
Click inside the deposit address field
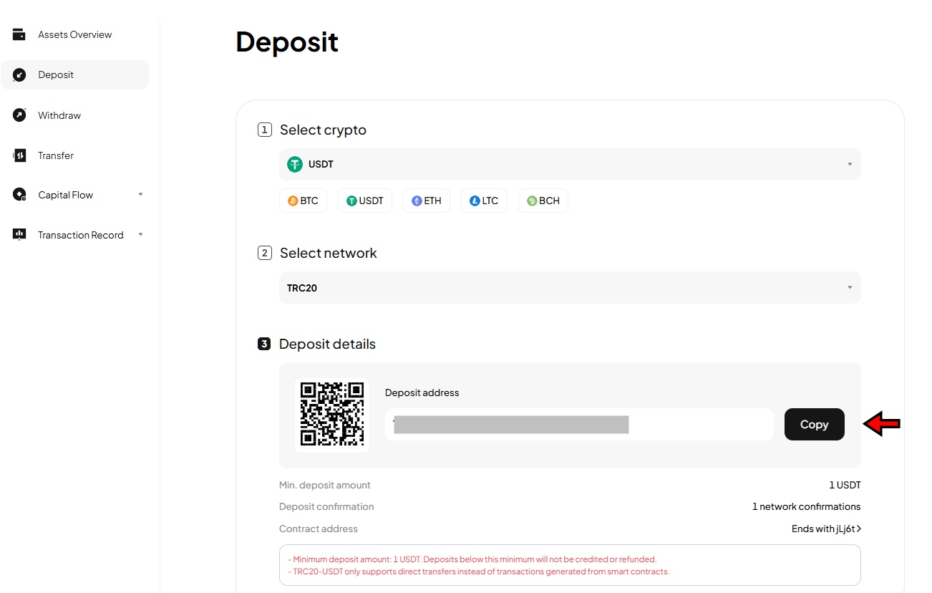click(578, 424)
